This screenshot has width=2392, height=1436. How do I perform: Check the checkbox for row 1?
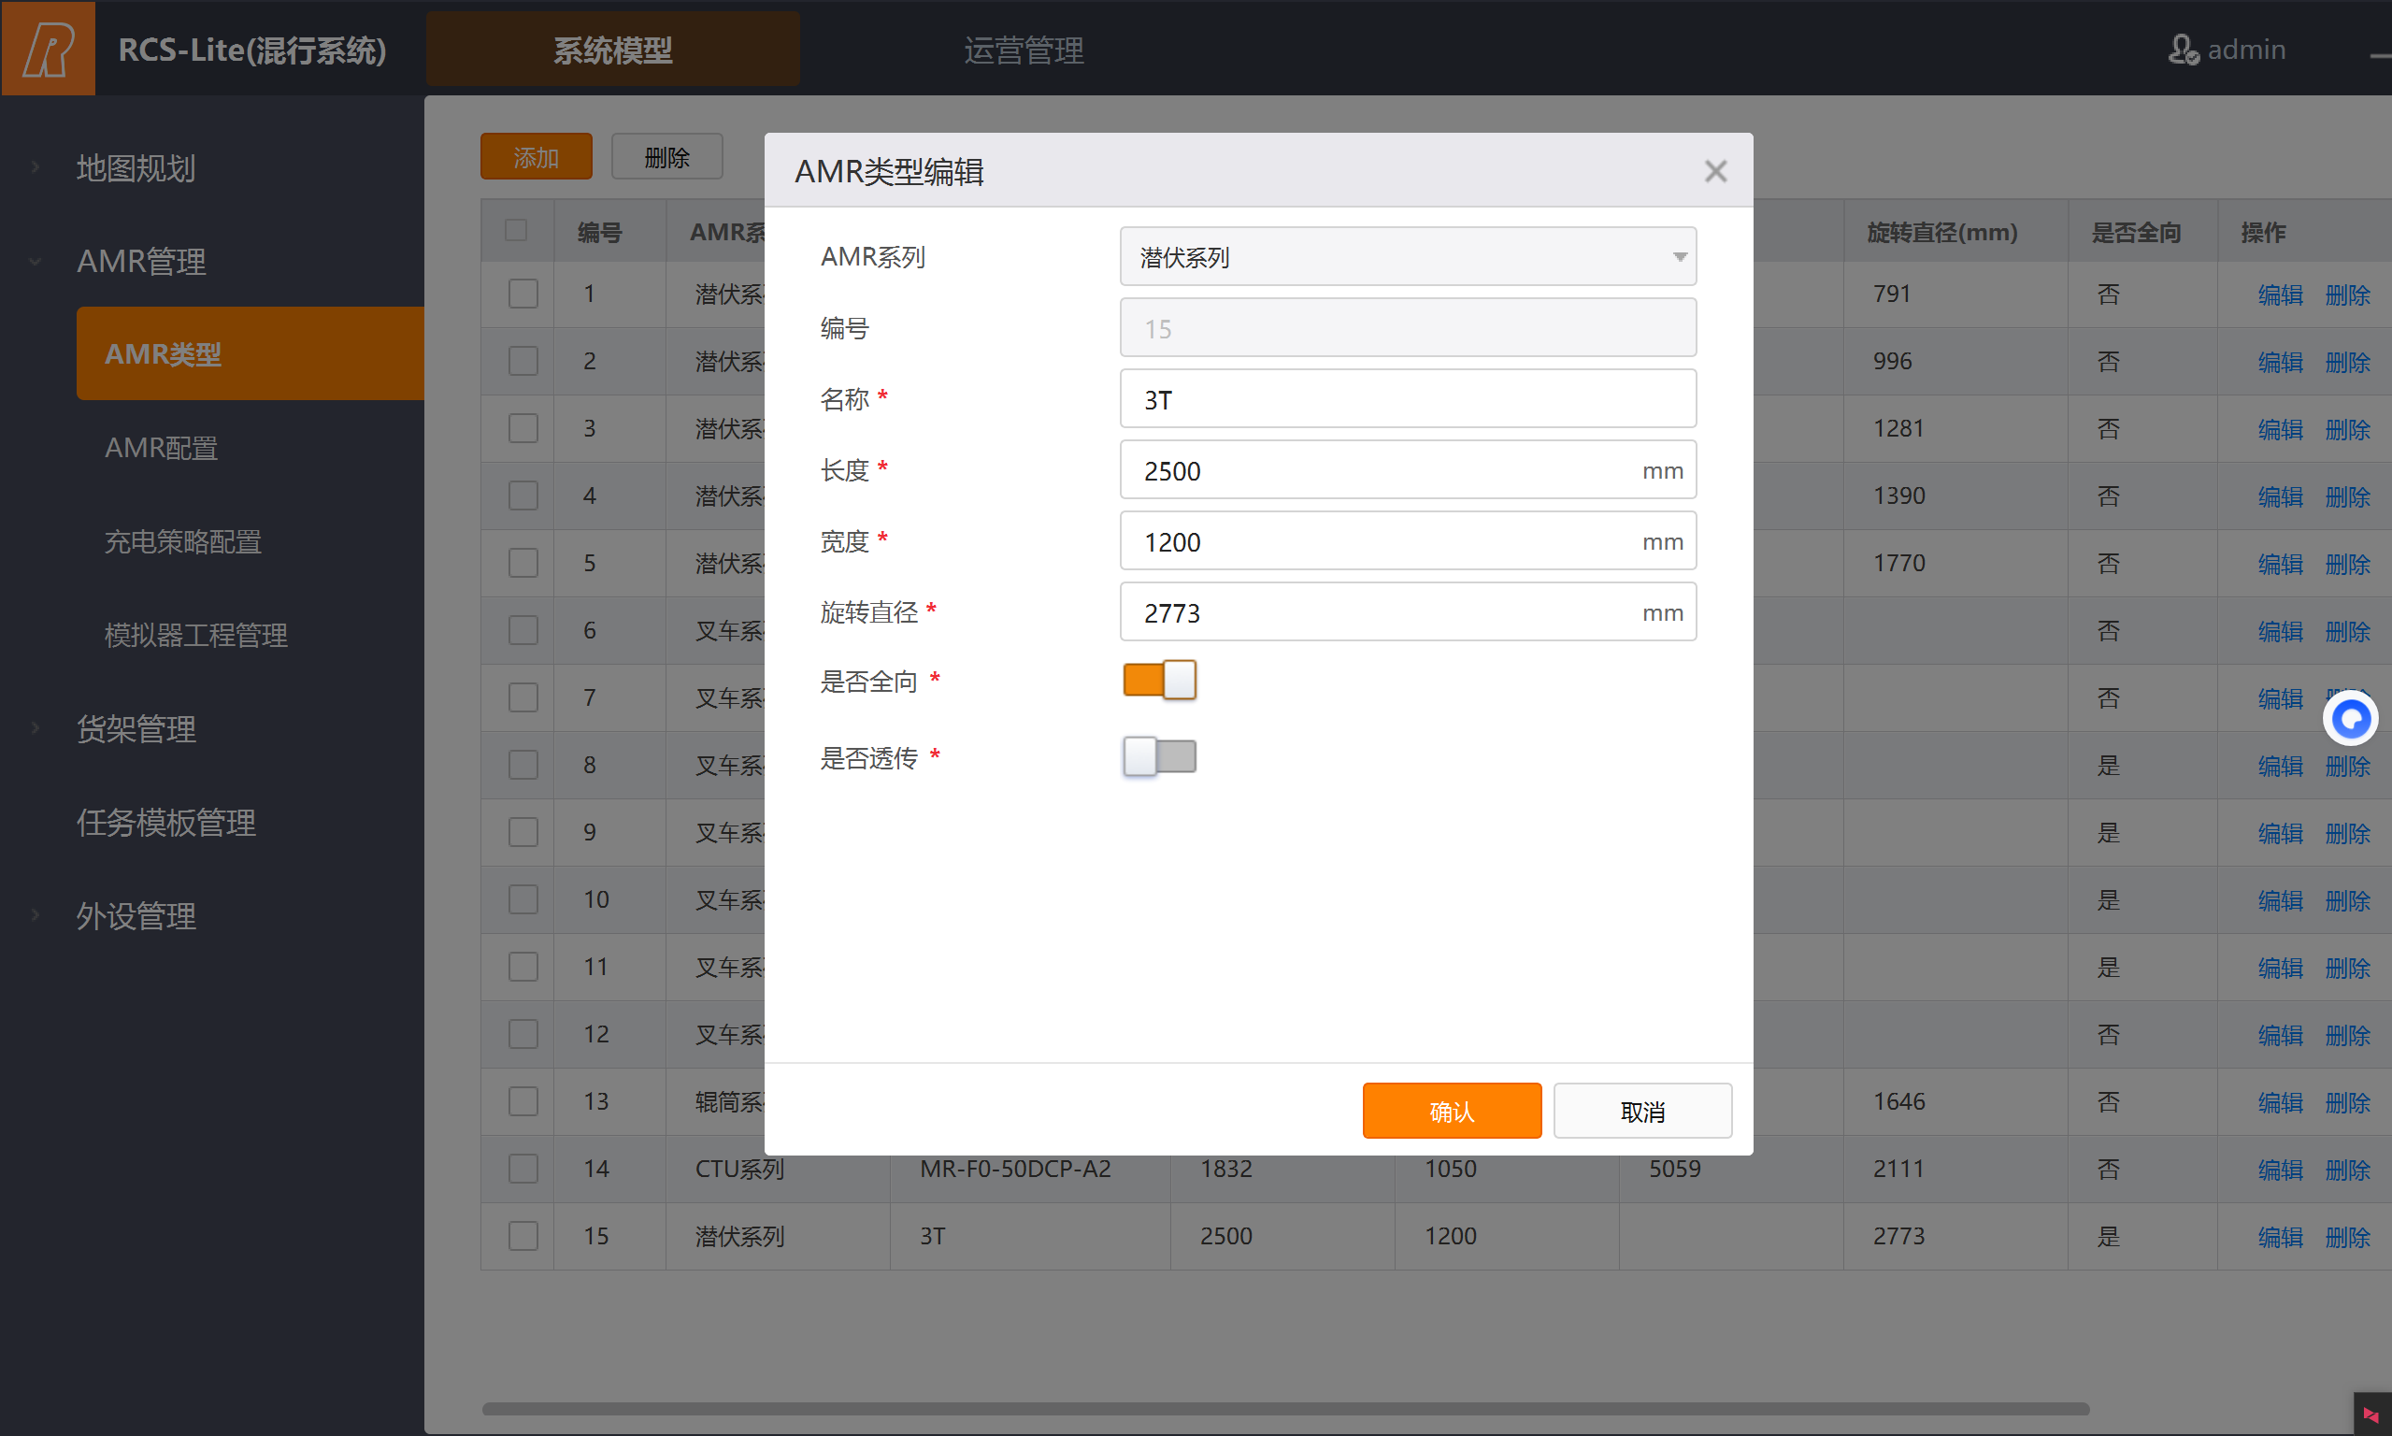tap(523, 294)
